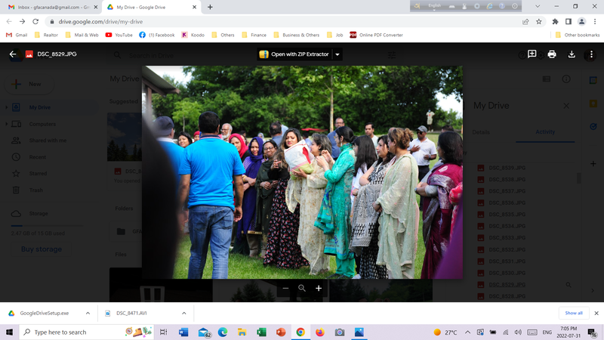
Task: Zoom out of the photo
Action: point(285,289)
